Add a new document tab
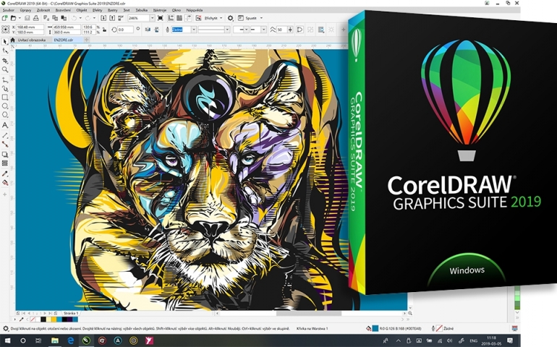The height and width of the screenshot is (347, 557). 86,40
